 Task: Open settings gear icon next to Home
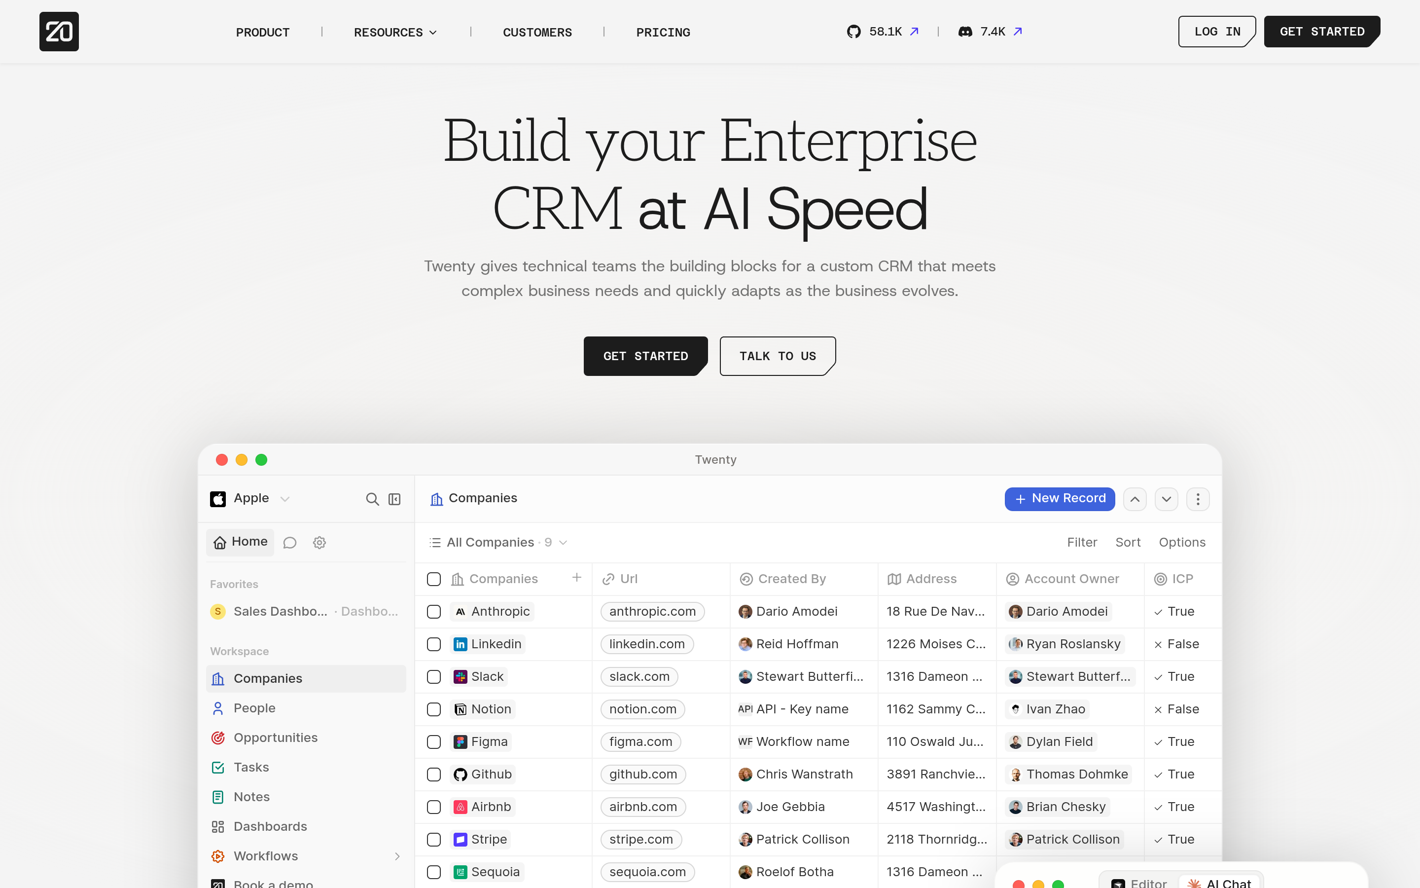point(319,543)
